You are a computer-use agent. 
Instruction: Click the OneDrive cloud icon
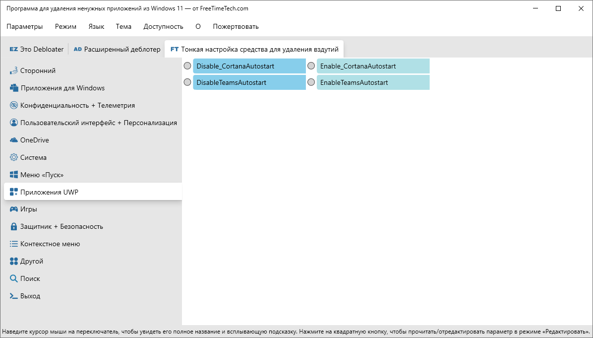[x=13, y=140]
